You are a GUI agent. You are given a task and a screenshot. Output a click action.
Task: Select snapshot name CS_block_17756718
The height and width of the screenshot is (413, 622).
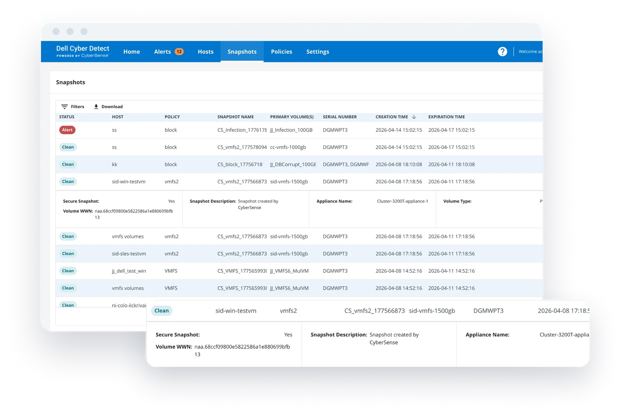[240, 164]
